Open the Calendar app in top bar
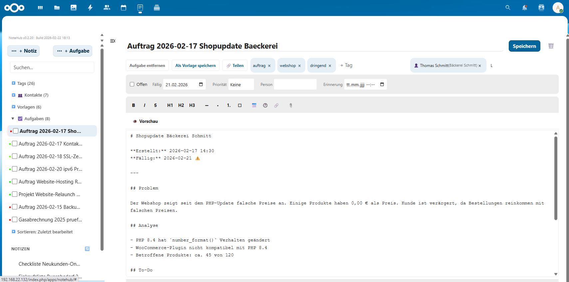569x282 pixels. [124, 8]
